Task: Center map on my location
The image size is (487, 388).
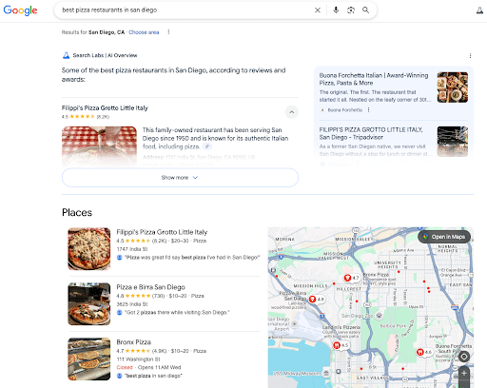Action: pyautogui.click(x=464, y=357)
